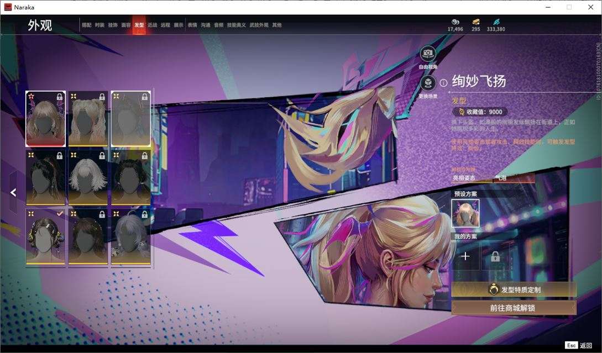
Task: Click the 收藏值: 9000 badge
Action: pyautogui.click(x=480, y=112)
